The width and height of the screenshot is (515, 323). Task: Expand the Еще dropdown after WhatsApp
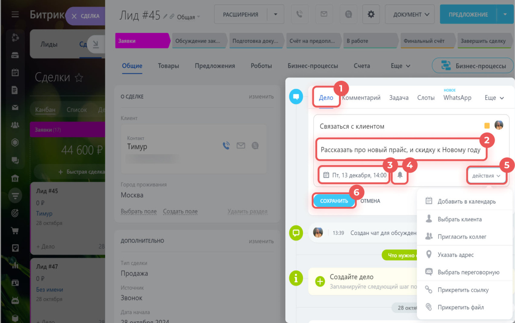tap(494, 98)
